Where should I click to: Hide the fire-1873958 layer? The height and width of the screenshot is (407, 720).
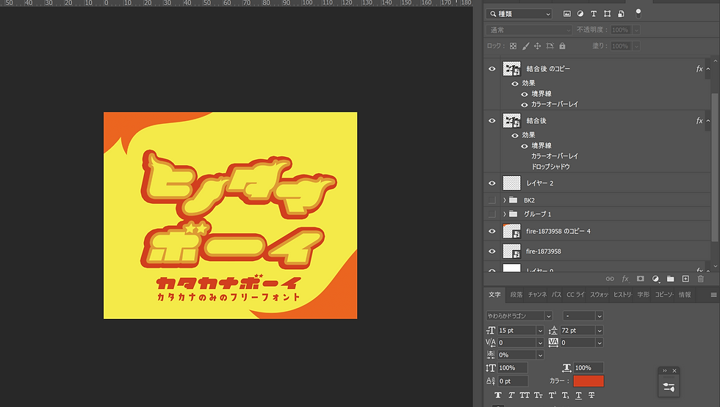[x=492, y=251]
